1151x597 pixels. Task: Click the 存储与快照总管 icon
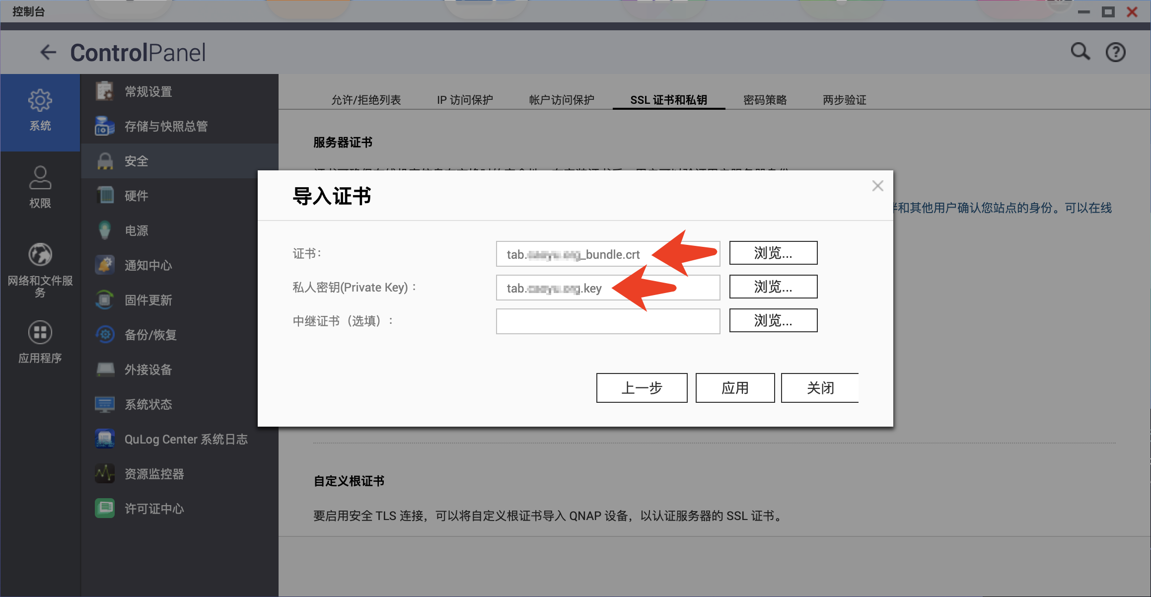(x=105, y=126)
